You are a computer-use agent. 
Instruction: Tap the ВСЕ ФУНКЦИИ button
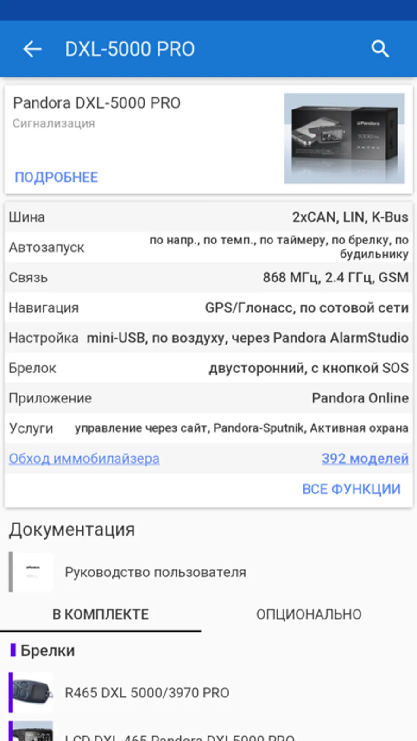(x=351, y=489)
